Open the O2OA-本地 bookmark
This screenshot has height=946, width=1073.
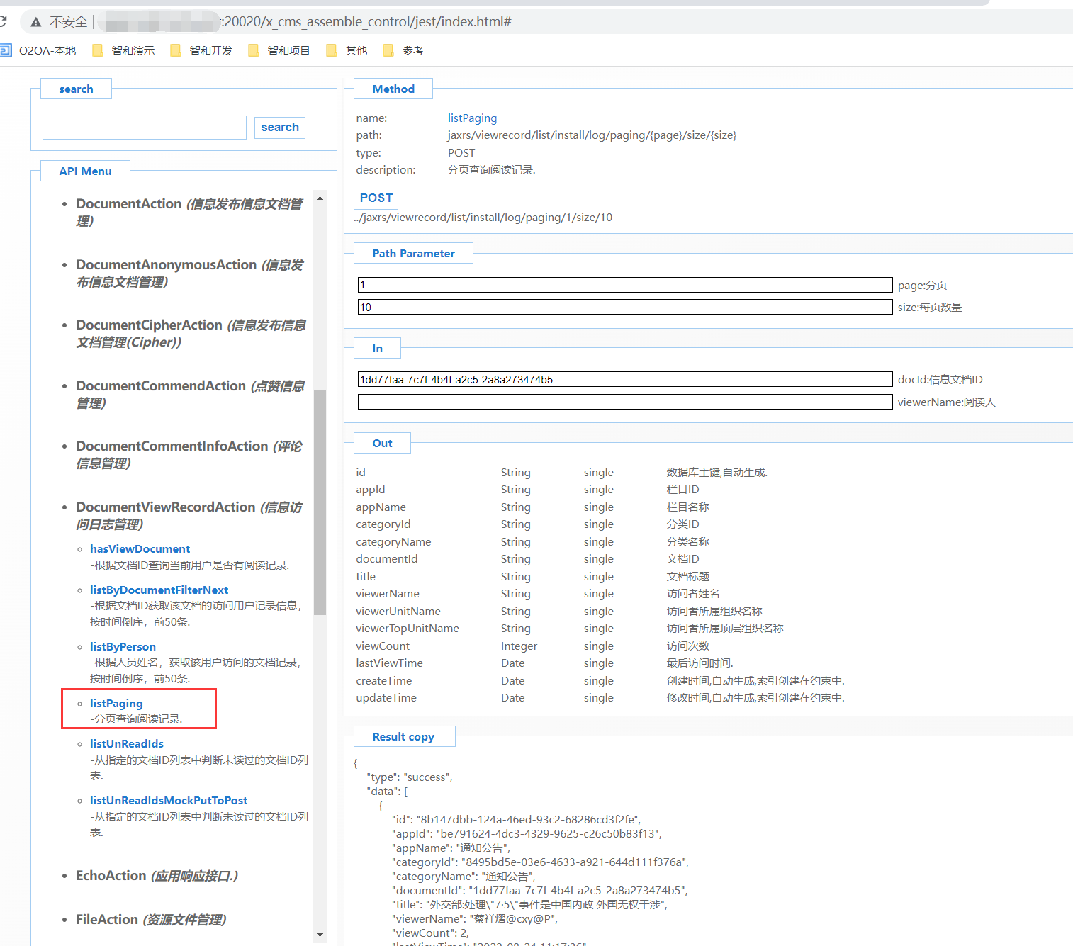tap(39, 50)
